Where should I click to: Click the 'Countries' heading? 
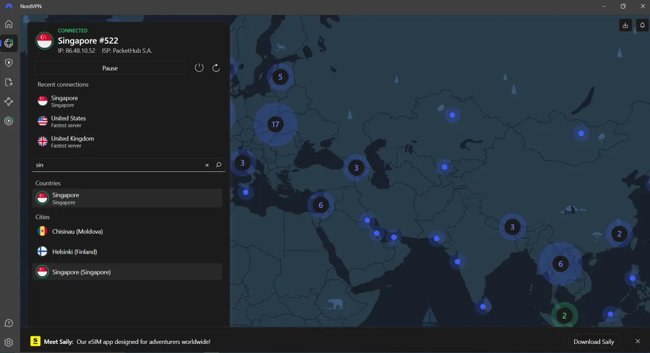(48, 183)
